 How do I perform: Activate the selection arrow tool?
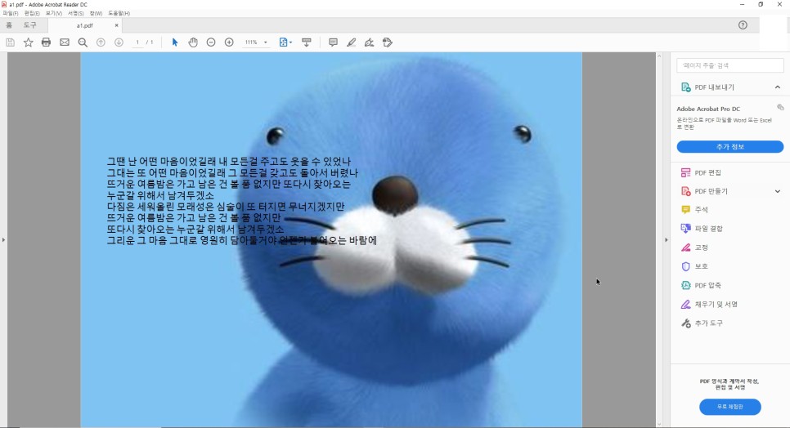pyautogui.click(x=175, y=42)
